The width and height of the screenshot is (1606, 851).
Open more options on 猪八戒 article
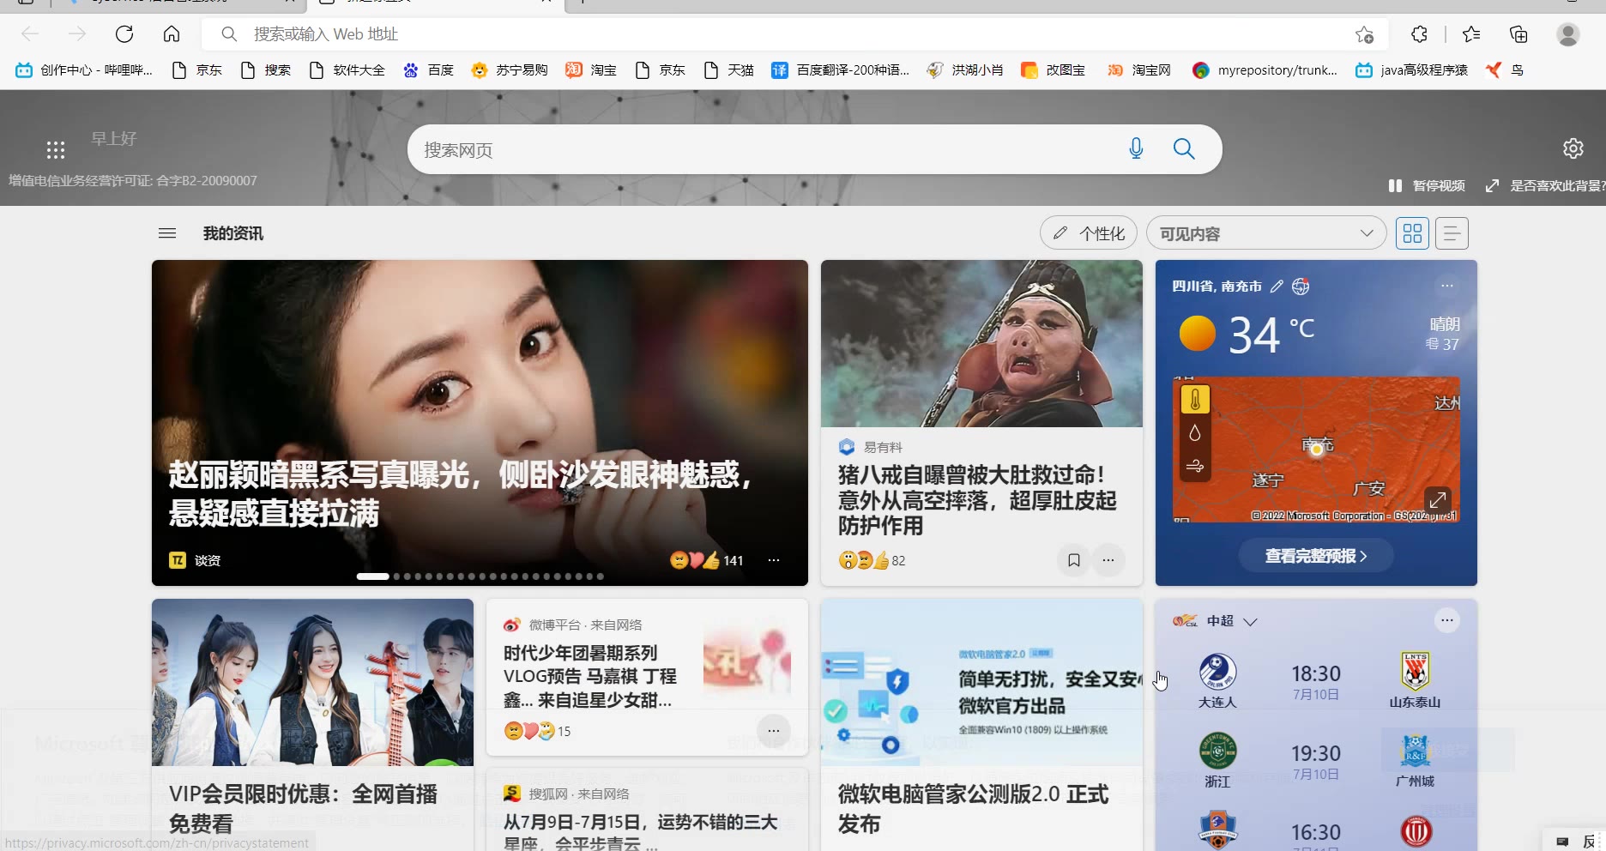click(x=1108, y=560)
